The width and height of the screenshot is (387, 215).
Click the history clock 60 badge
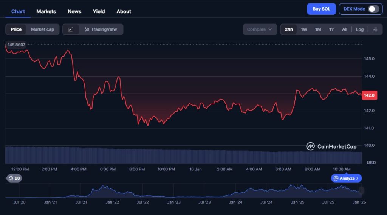(x=14, y=178)
